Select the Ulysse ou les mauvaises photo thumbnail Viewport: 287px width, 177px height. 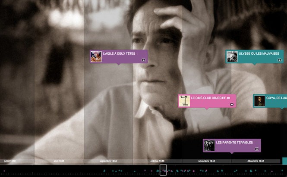coord(232,56)
